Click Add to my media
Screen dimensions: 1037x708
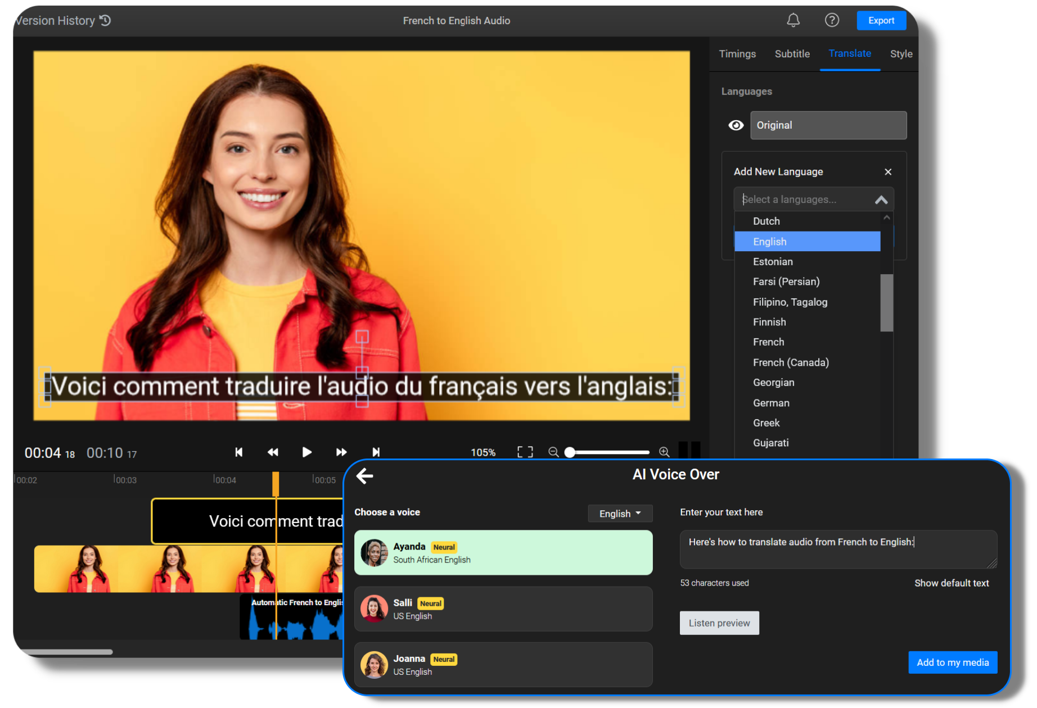(x=953, y=662)
